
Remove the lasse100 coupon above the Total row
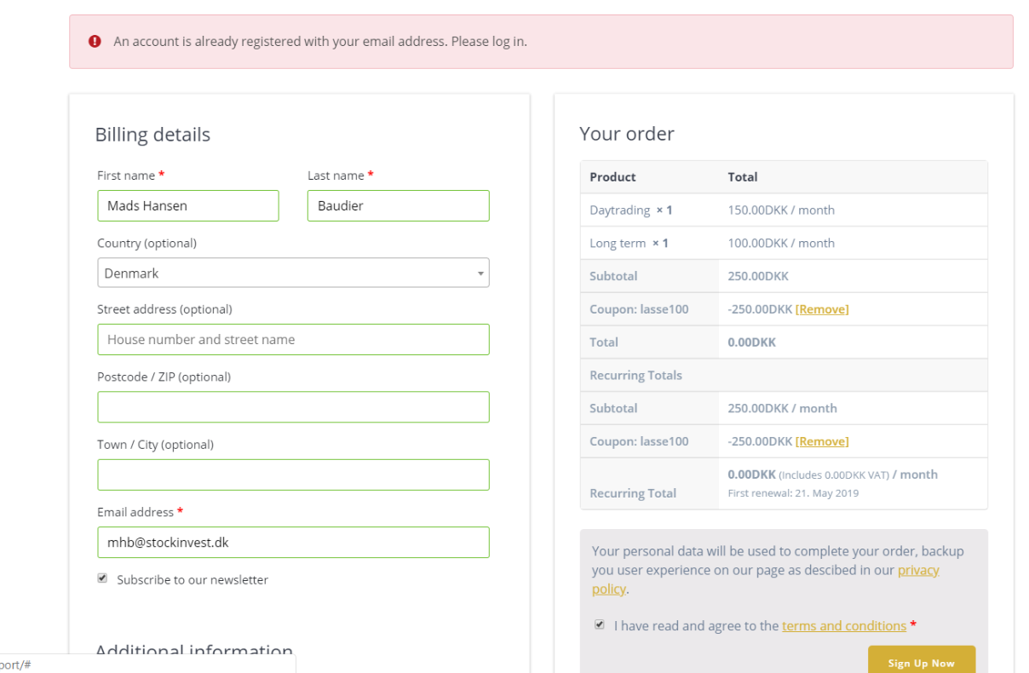pyautogui.click(x=821, y=309)
